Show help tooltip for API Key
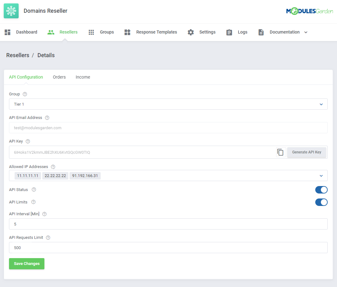The width and height of the screenshot is (337, 287). pos(28,141)
